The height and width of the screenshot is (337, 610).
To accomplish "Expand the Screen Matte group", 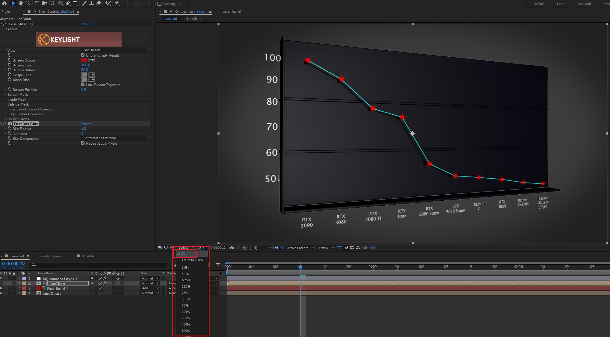I will coord(5,95).
